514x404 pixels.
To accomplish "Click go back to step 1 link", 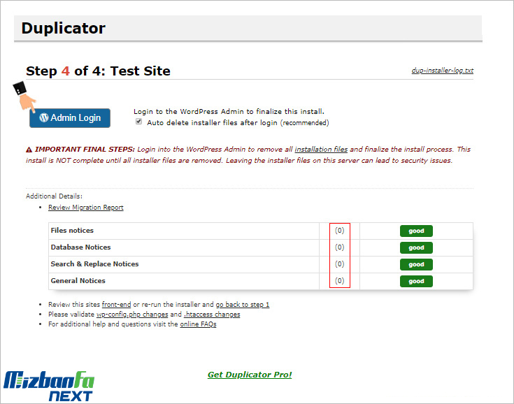I will pyautogui.click(x=242, y=305).
